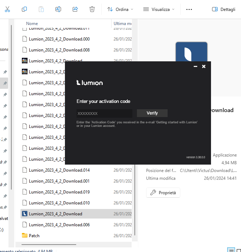
Task: Select file Lumion_2023_4_2_Download.000
Action: (x=59, y=39)
